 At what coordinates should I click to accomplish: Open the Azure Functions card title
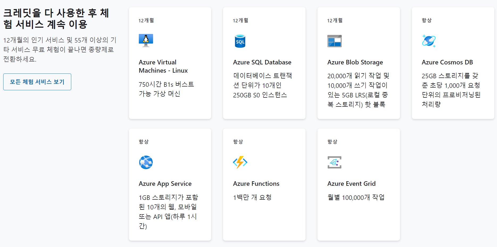[256, 184]
